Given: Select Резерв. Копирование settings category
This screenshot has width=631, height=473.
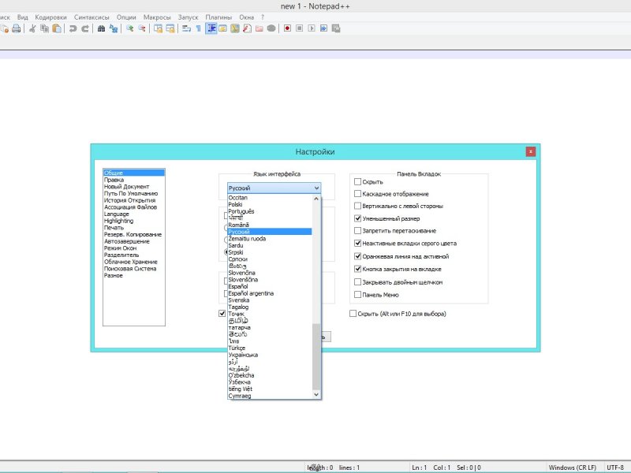Looking at the screenshot, I should (x=134, y=234).
